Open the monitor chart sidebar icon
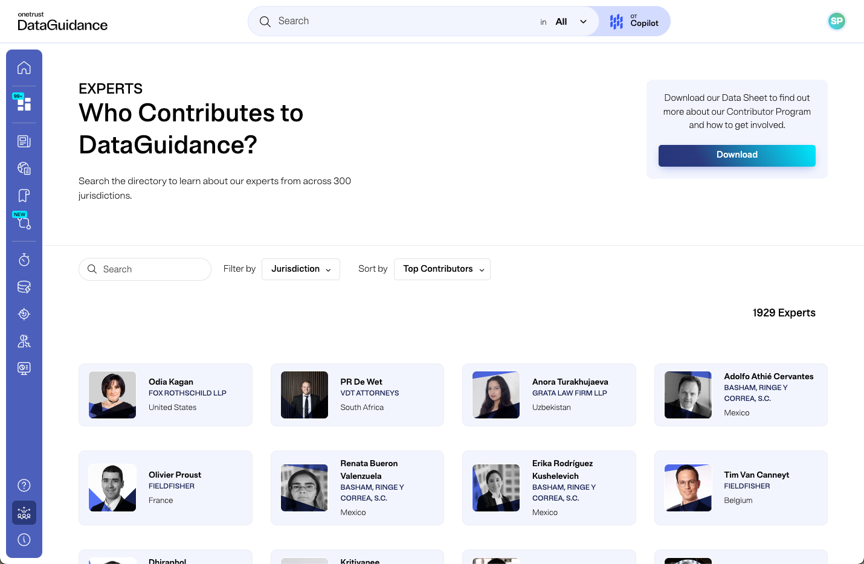This screenshot has width=864, height=564. 24,368
